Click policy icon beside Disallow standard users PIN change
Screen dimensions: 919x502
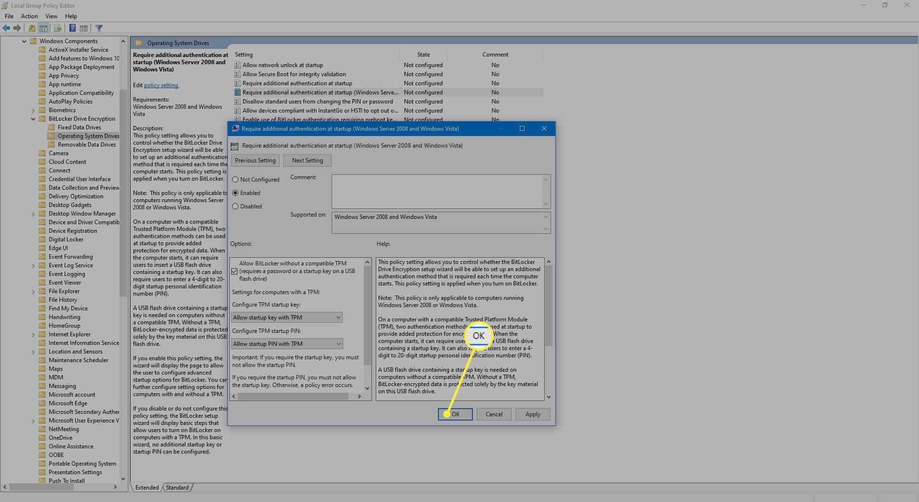(x=237, y=102)
